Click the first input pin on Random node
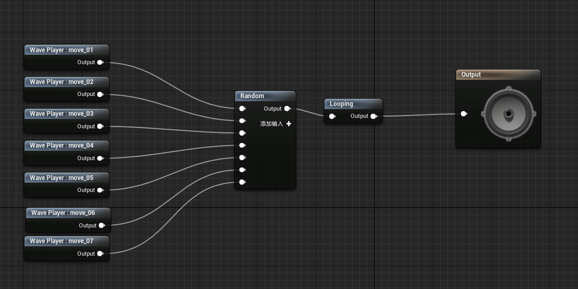 pyautogui.click(x=242, y=109)
